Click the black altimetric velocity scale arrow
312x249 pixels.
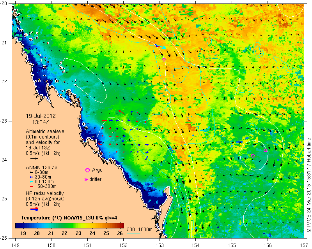click(x=34, y=158)
